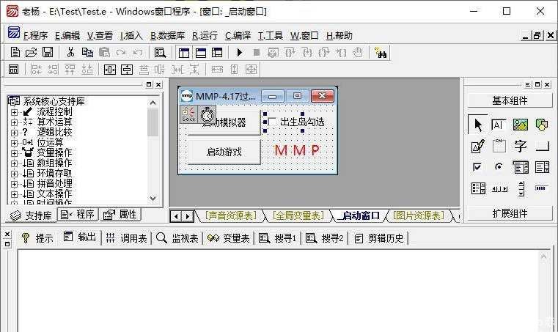
Task: Select the picture box component icon
Action: (x=521, y=125)
